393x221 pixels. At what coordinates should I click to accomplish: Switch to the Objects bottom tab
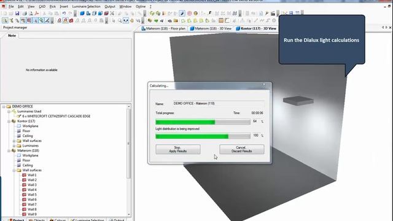pyautogui.click(x=37, y=220)
